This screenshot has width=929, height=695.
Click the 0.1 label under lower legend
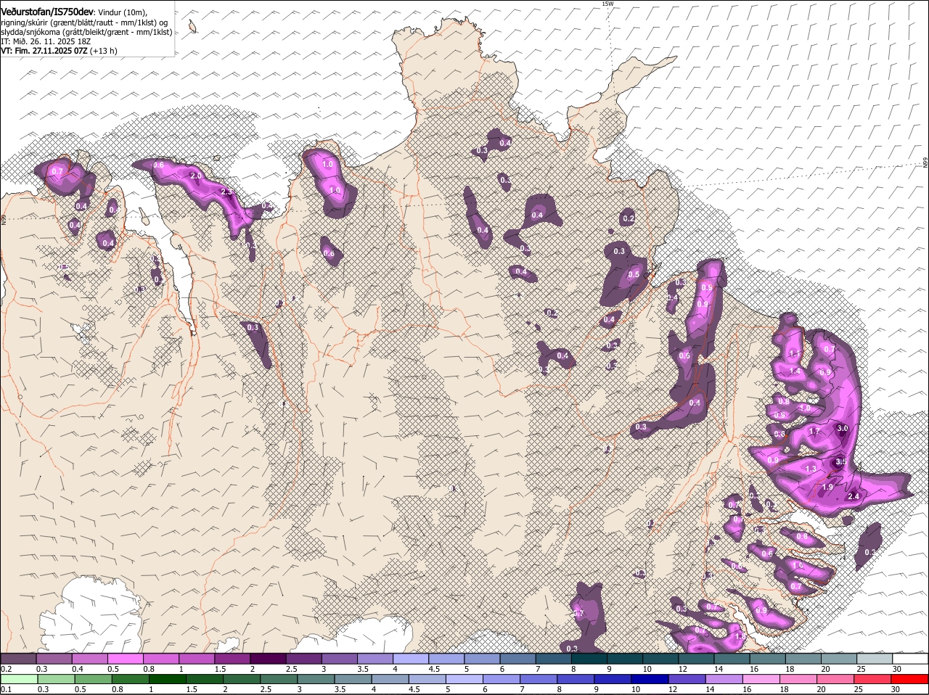pyautogui.click(x=6, y=689)
